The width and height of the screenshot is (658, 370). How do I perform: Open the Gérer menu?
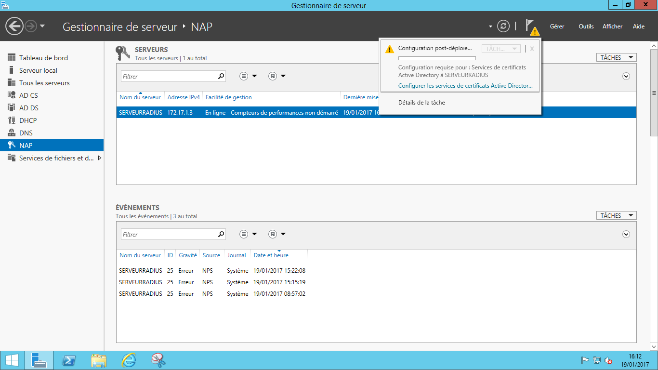(x=557, y=26)
